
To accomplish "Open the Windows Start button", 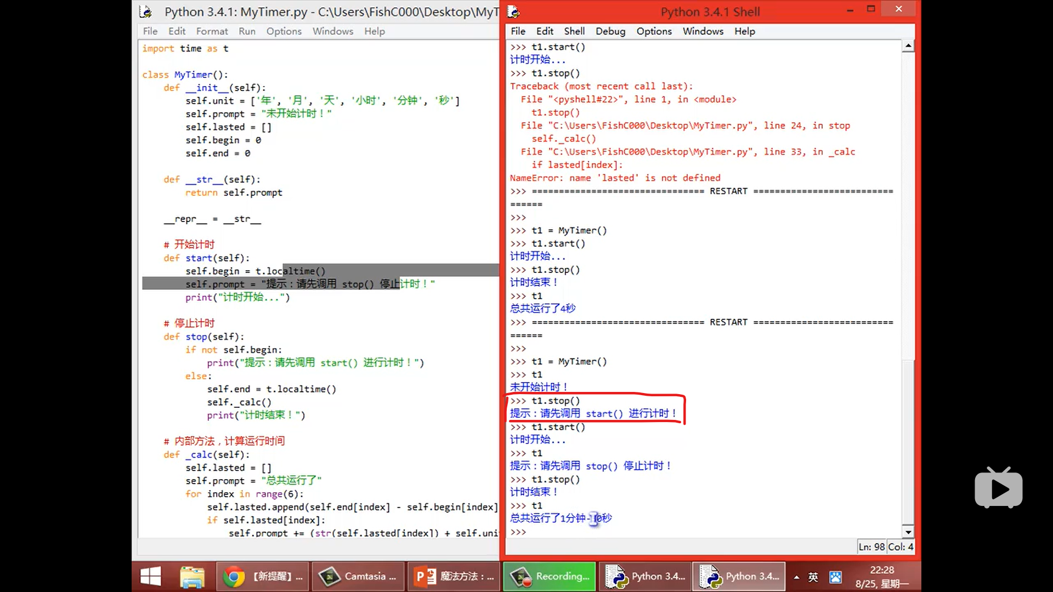I will [150, 577].
